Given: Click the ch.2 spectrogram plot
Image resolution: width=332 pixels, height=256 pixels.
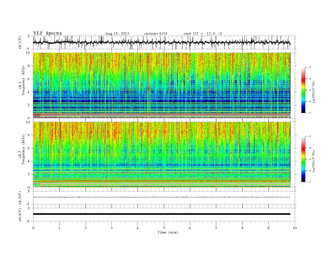Looking at the screenshot, I should pyautogui.click(x=162, y=155).
